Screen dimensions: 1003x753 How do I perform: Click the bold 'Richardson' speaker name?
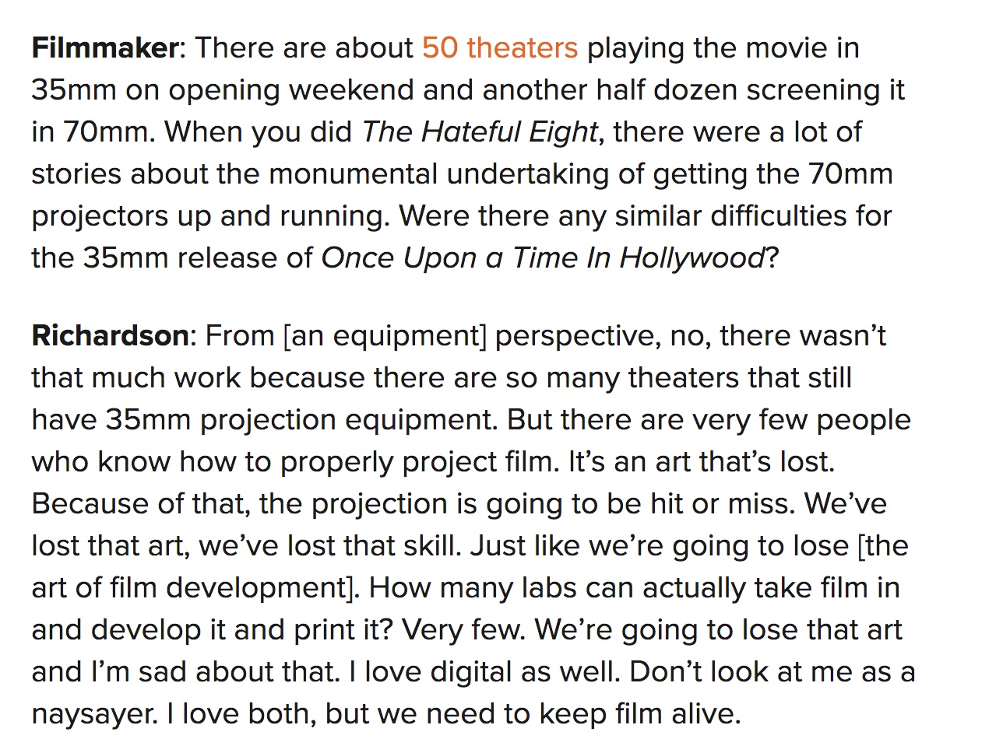tap(110, 336)
